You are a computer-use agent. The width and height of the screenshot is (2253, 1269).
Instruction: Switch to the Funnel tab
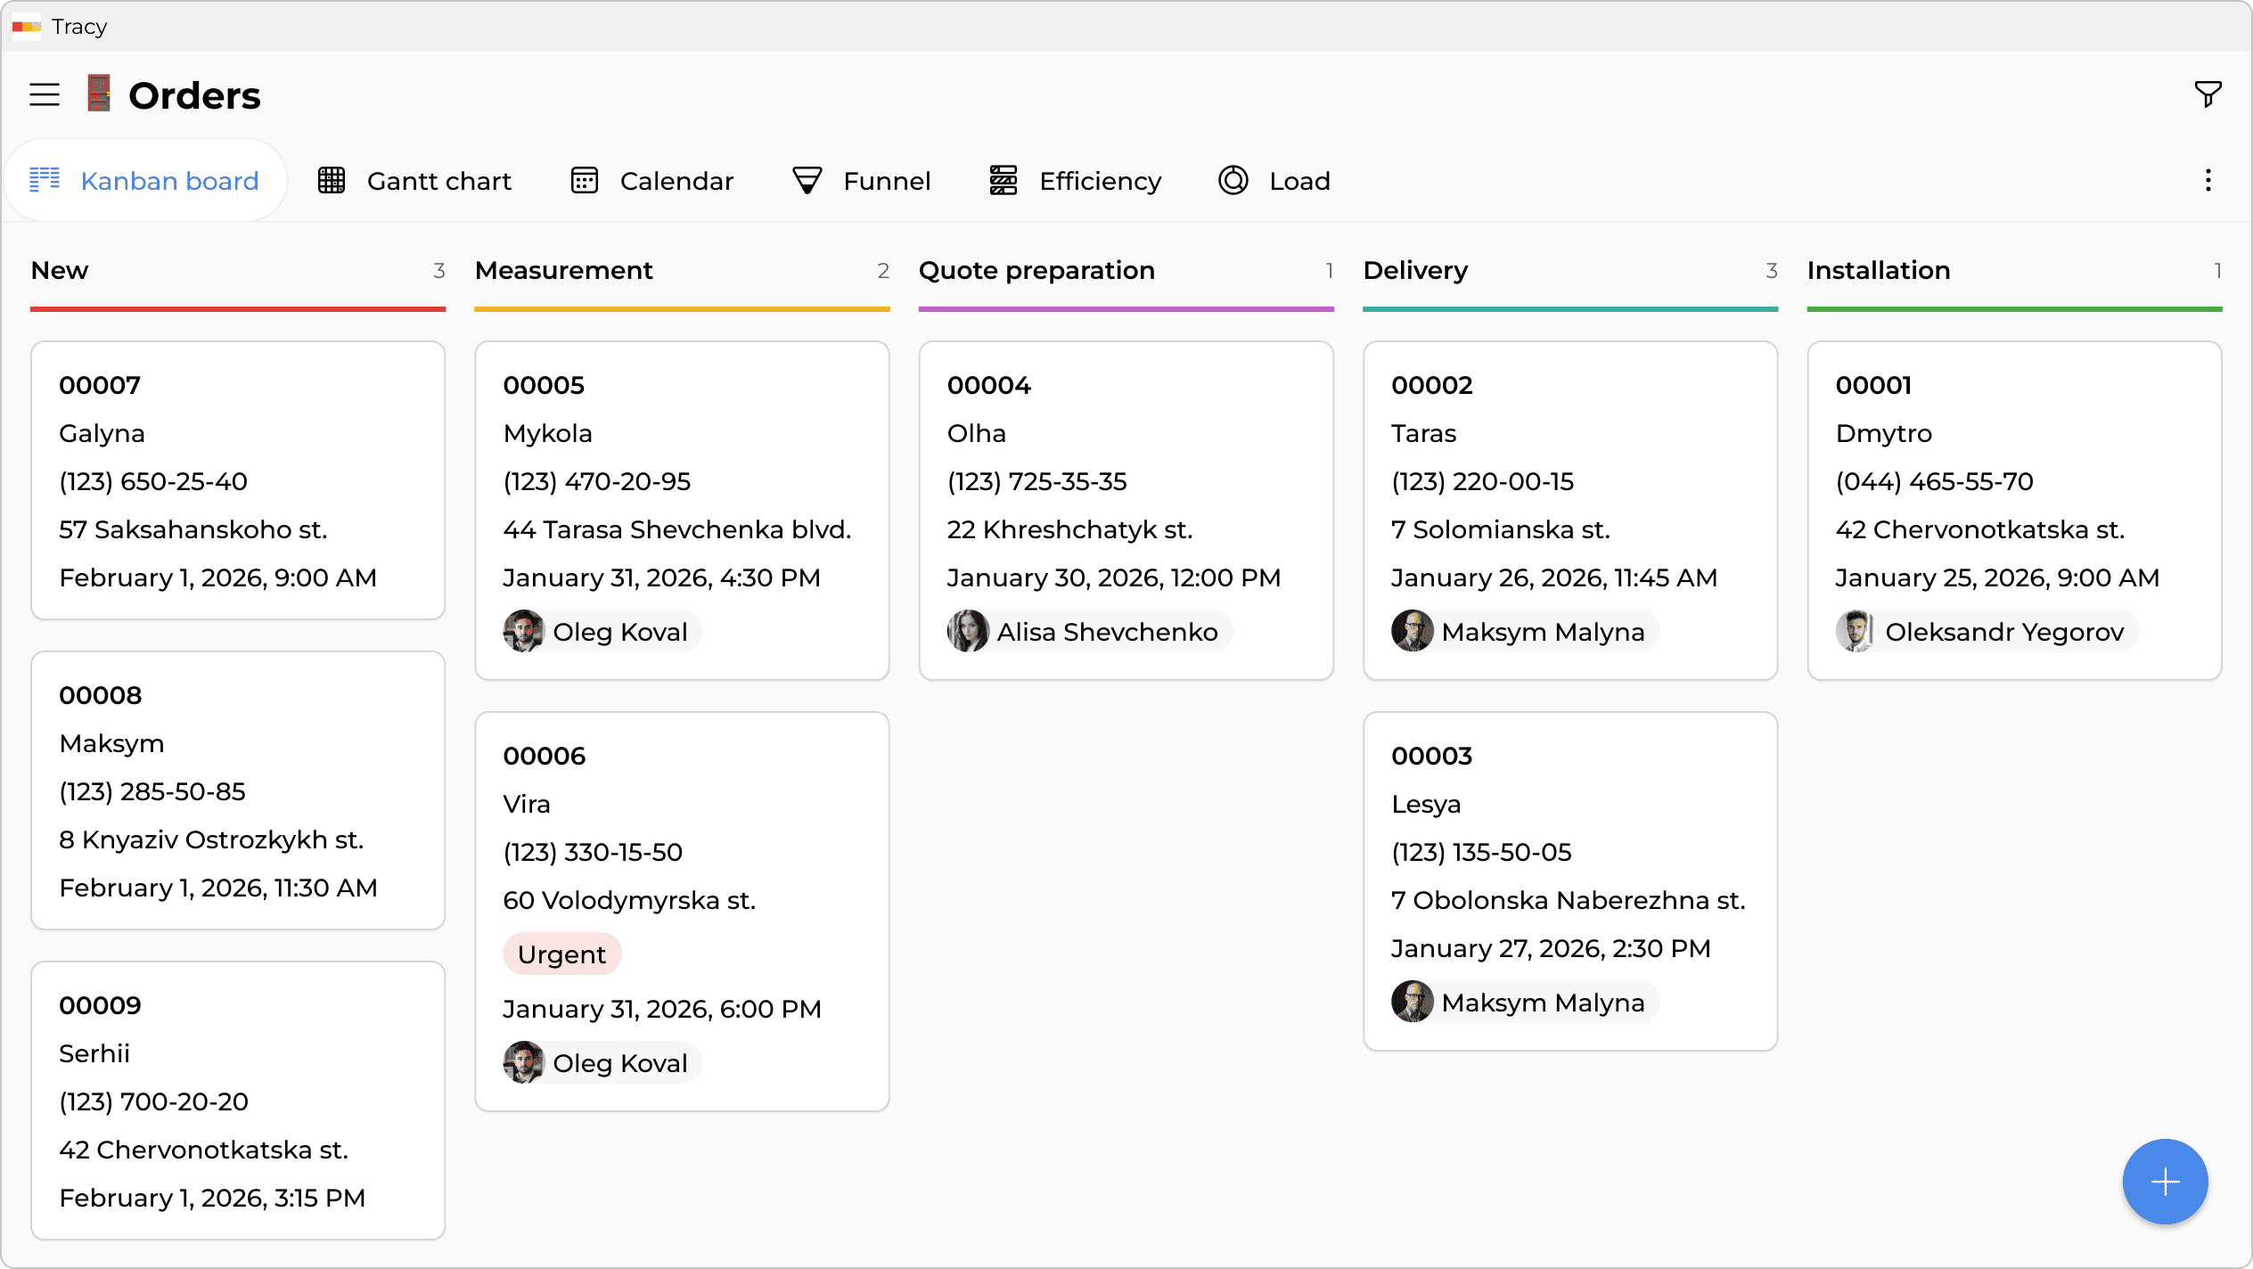pos(862,181)
